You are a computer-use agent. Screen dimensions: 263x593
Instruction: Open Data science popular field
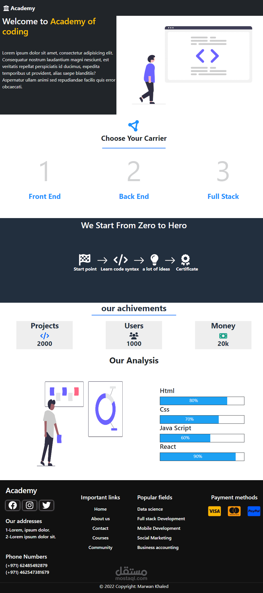[x=150, y=509]
